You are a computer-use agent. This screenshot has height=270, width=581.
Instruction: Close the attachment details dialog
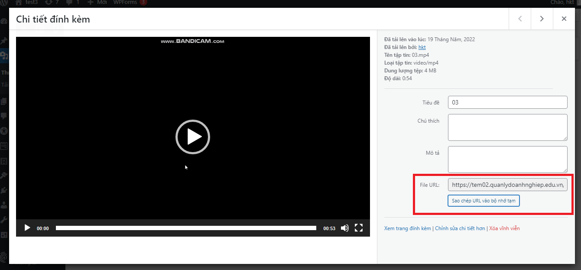(x=564, y=19)
